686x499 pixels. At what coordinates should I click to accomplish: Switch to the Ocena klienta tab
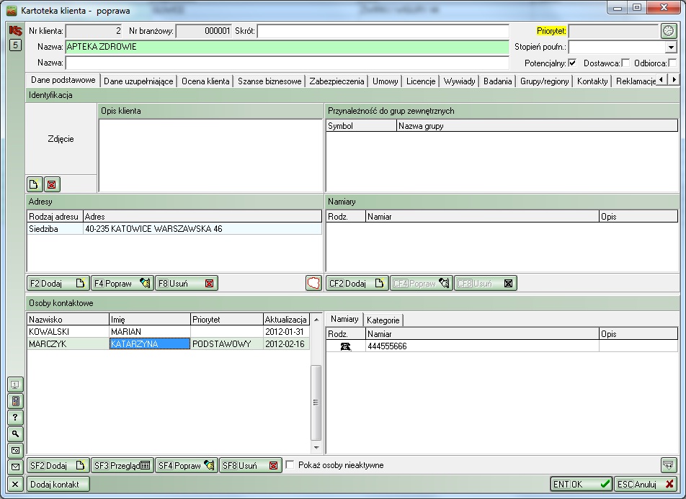click(205, 81)
